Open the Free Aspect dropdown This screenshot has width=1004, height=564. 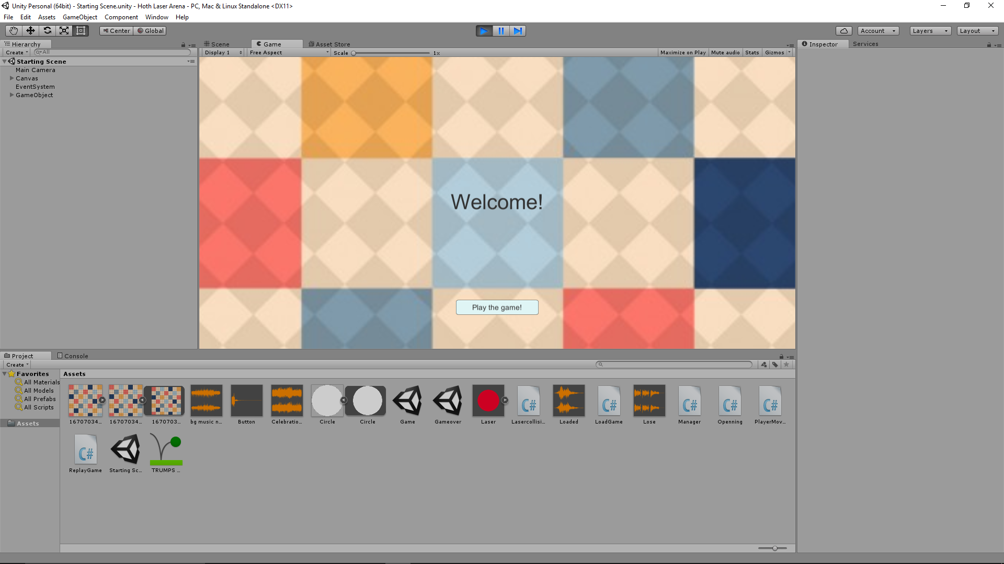coord(289,53)
